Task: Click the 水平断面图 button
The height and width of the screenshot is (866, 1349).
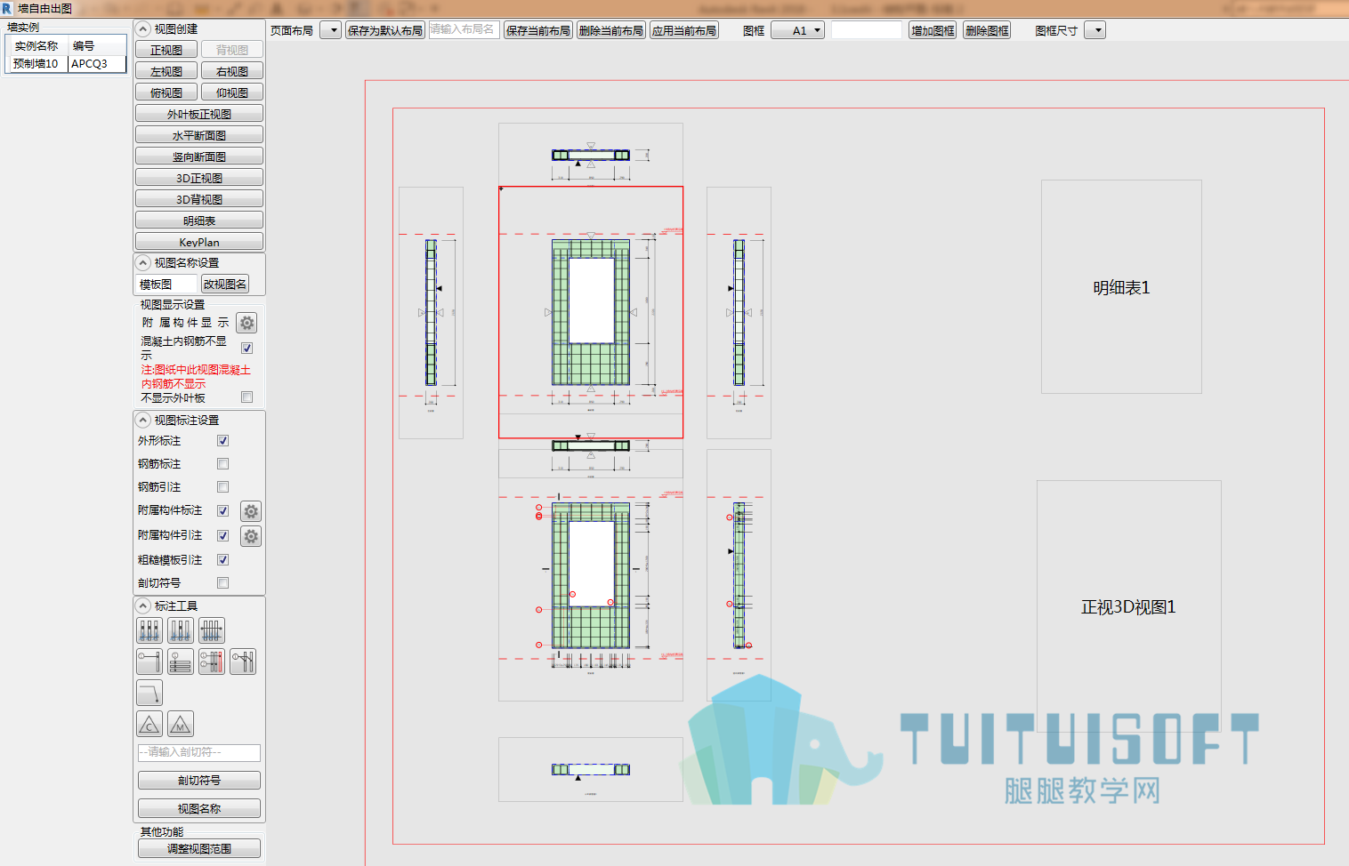Action: pos(199,135)
